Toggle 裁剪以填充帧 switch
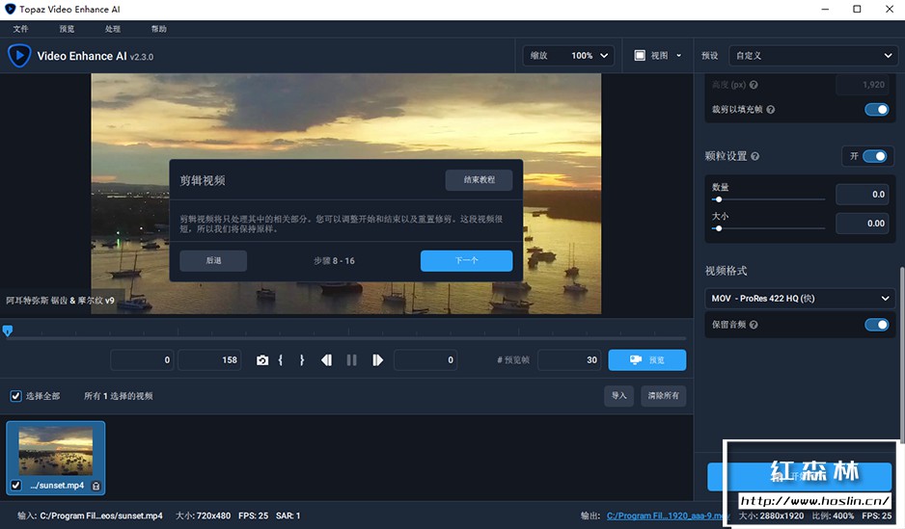Image resolution: width=905 pixels, height=529 pixels. [x=877, y=110]
